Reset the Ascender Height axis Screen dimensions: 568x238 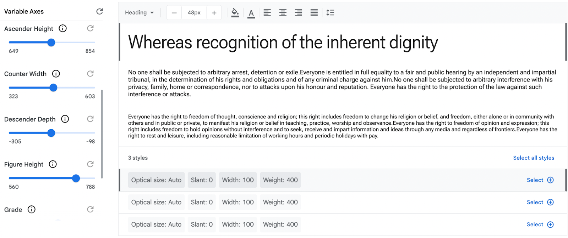pos(91,28)
